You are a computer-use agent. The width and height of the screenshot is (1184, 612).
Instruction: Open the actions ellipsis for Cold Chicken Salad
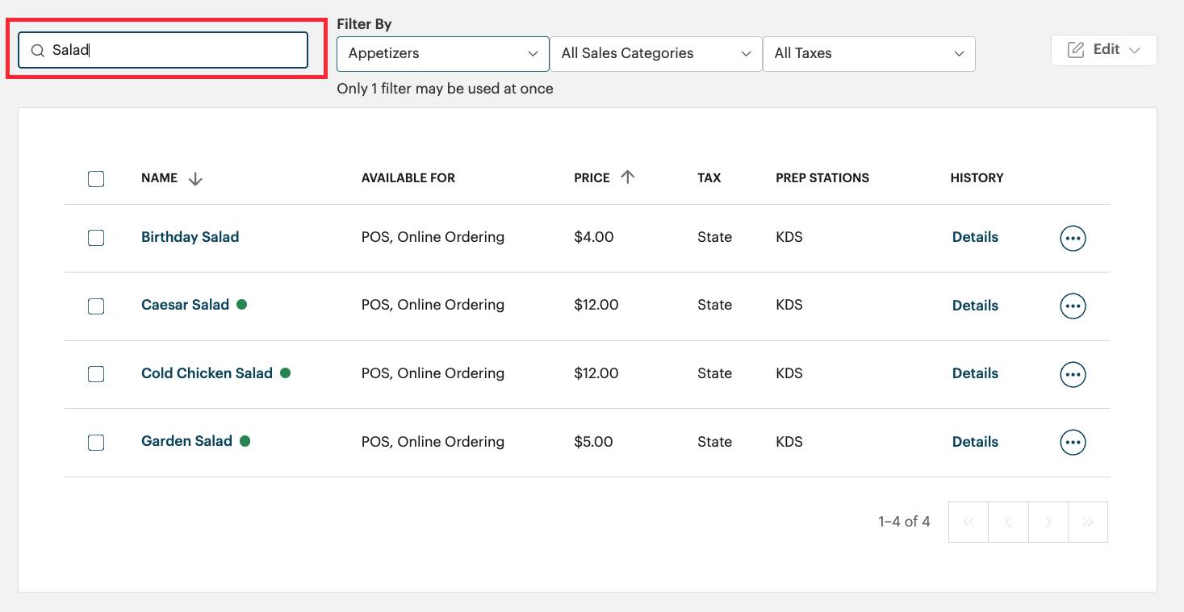pos(1073,373)
